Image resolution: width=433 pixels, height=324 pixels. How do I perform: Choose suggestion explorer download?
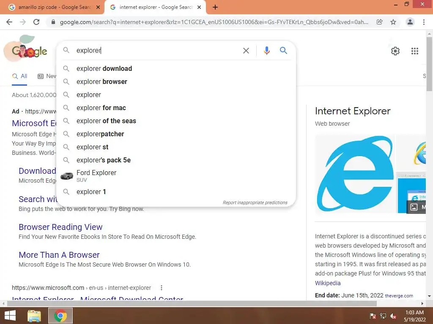coord(176,69)
